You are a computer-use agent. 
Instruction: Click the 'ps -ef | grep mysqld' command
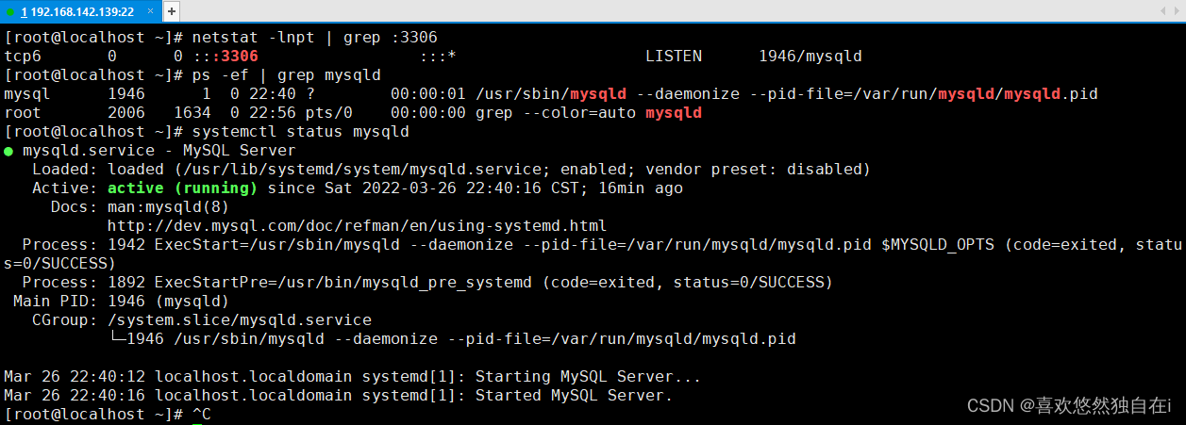pyautogui.click(x=287, y=75)
